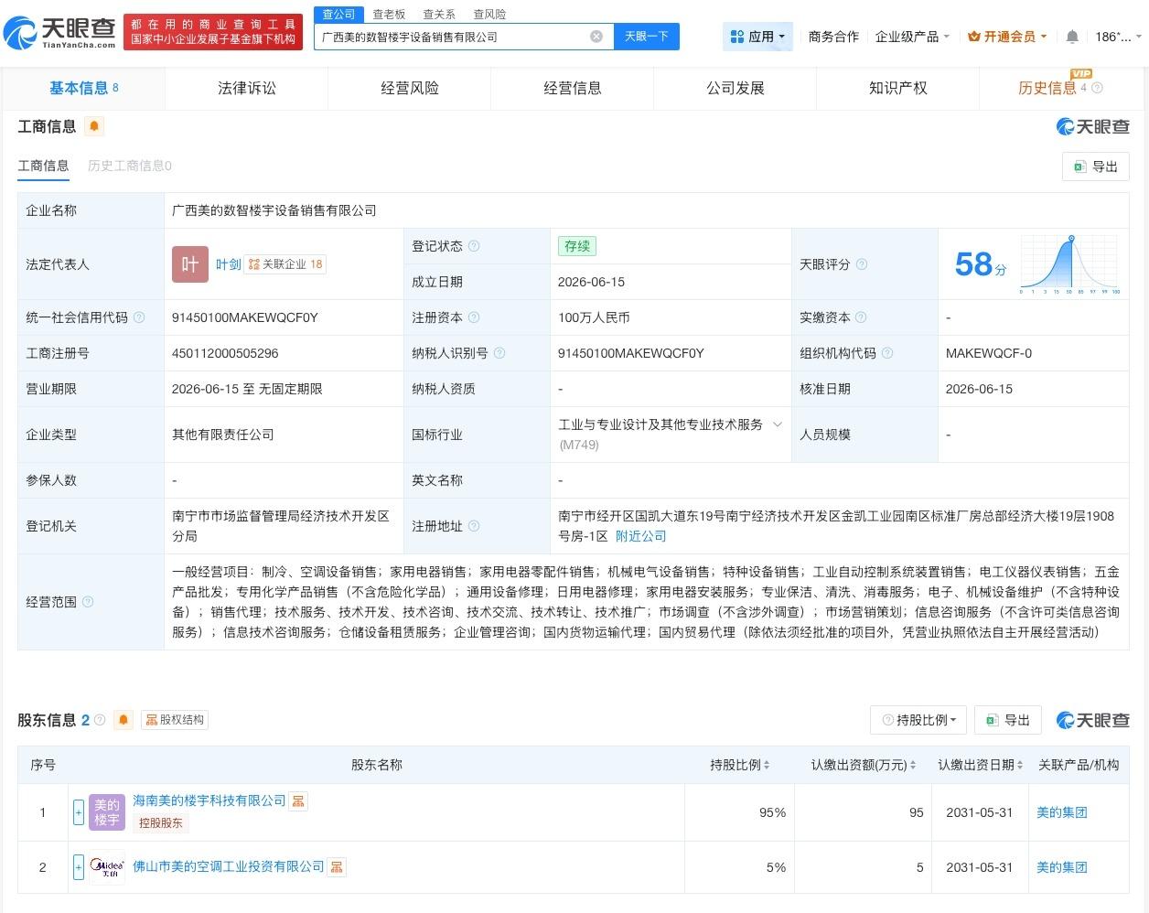
Task: Click the 天眼一下 search button
Action: (647, 37)
